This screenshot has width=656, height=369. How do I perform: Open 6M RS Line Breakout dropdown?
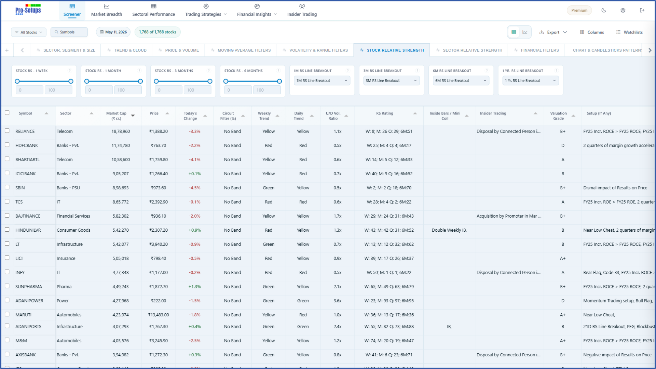pyautogui.click(x=461, y=81)
